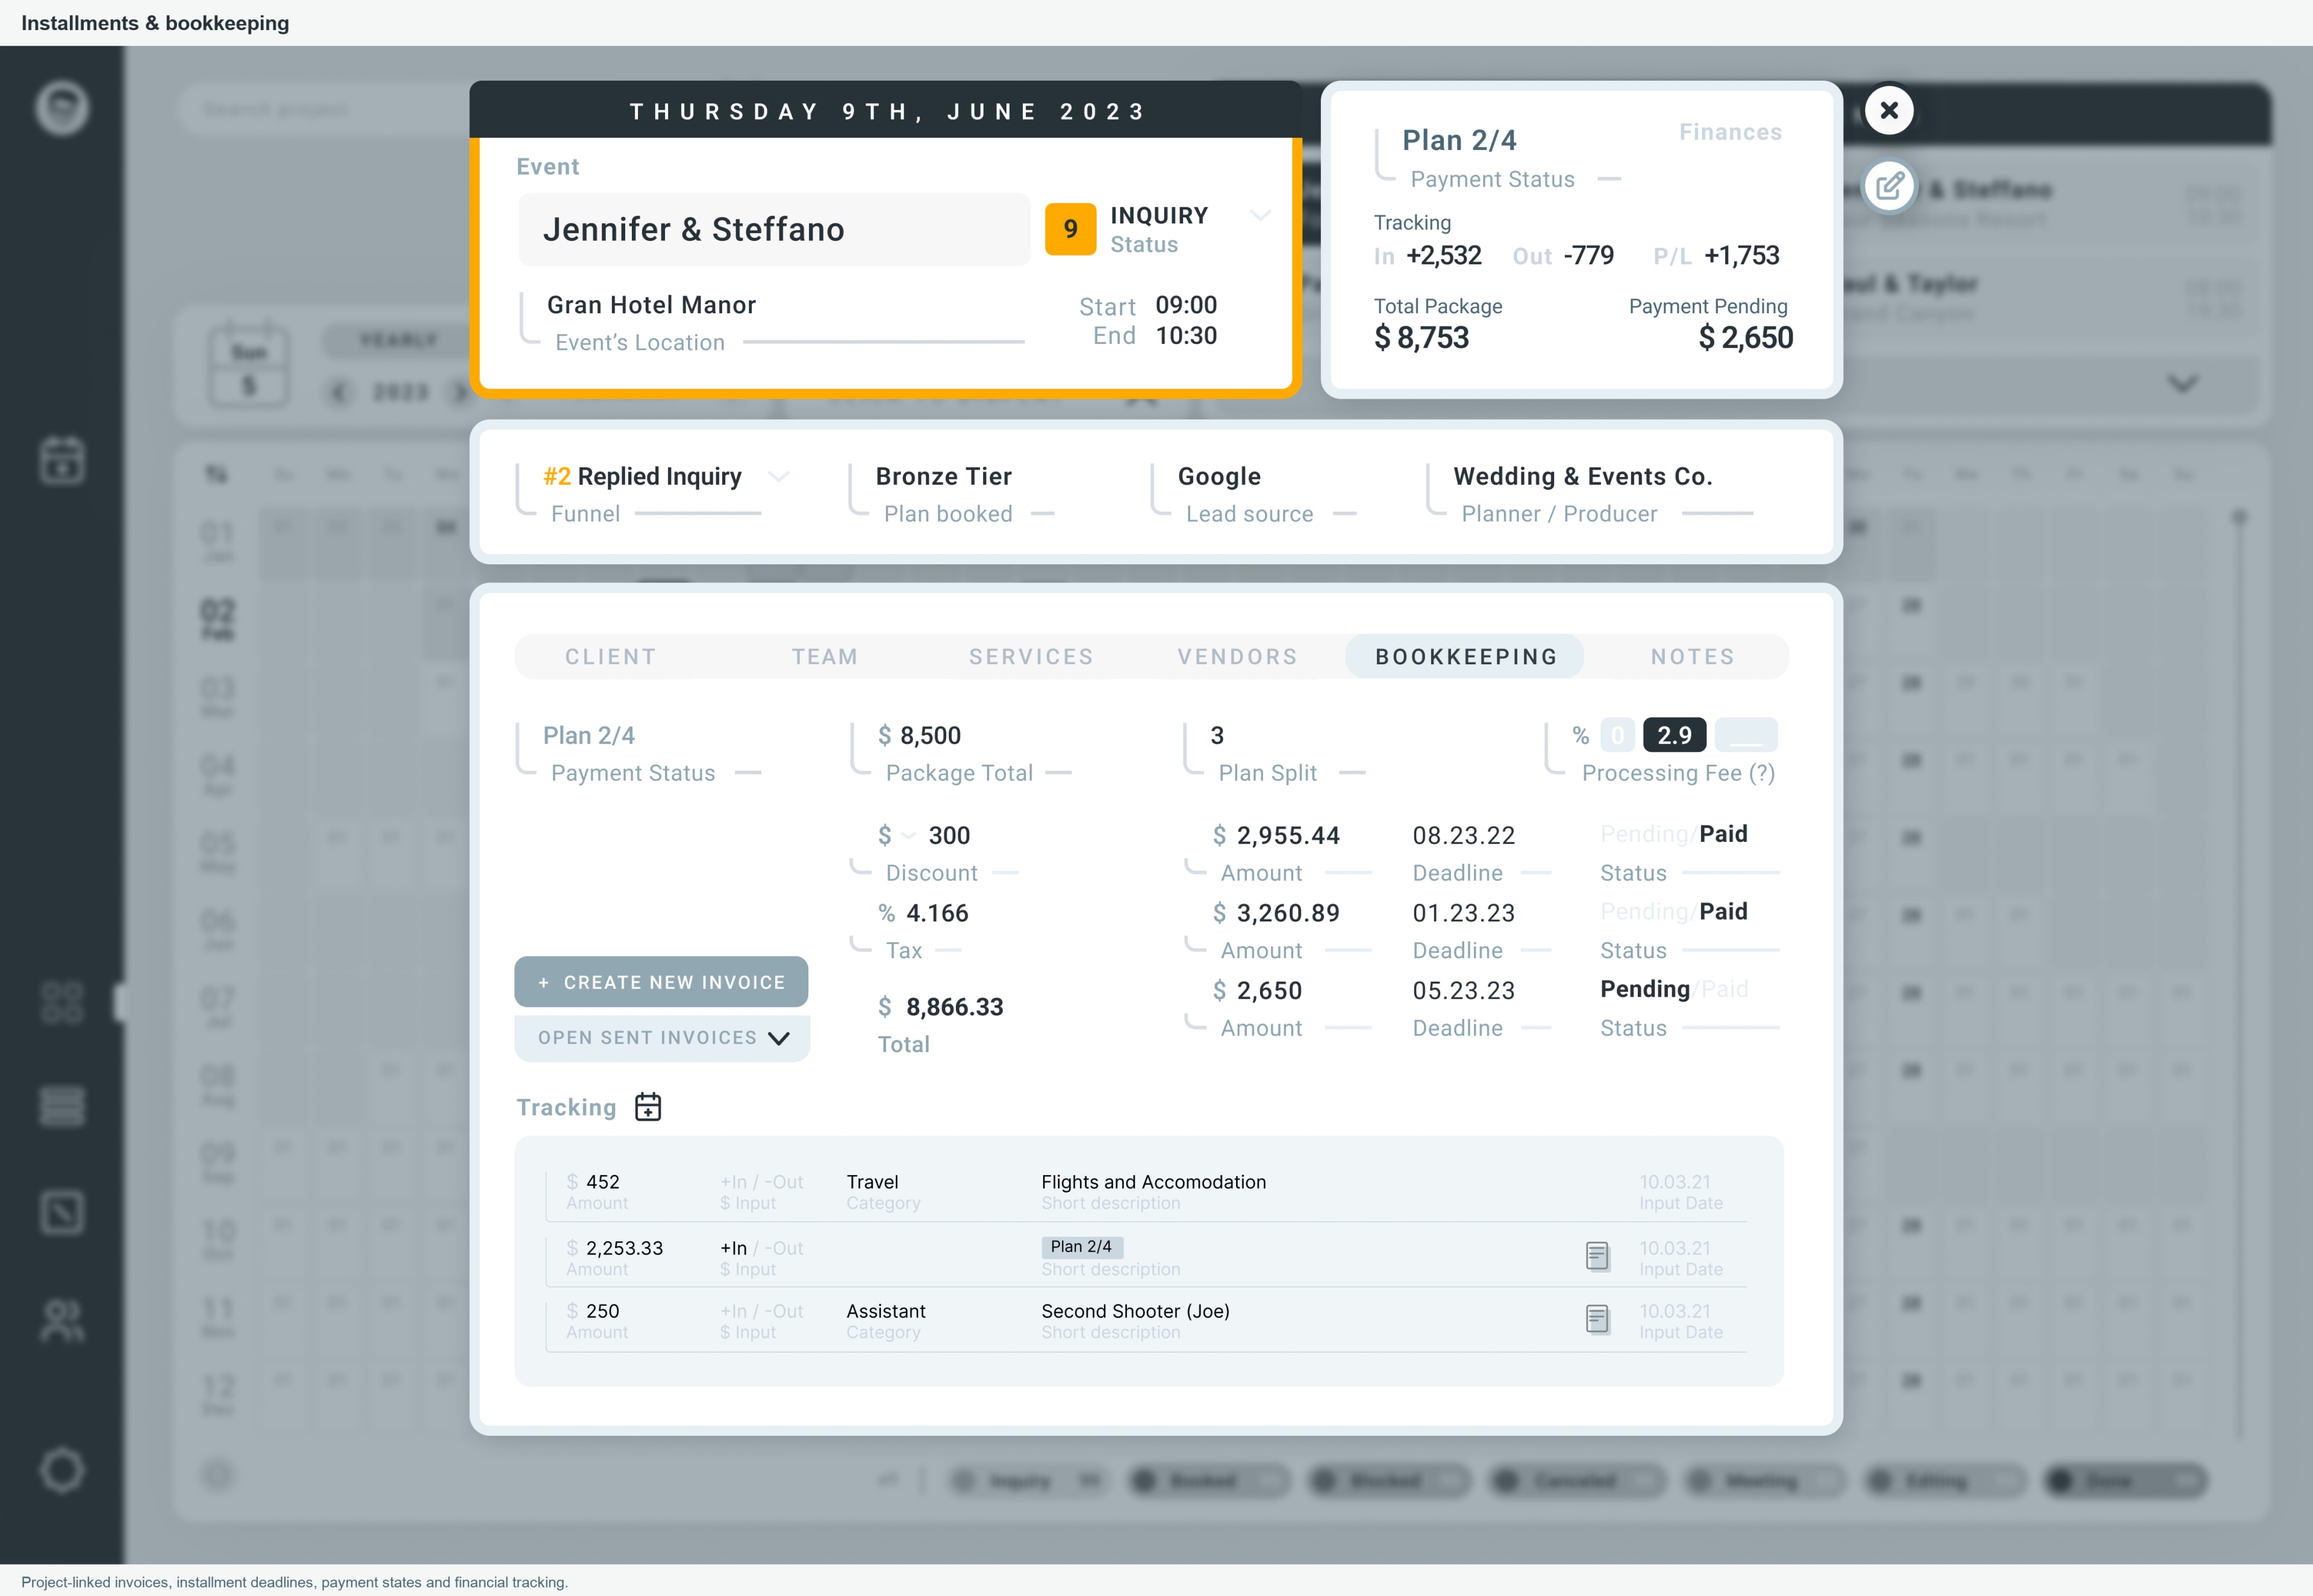Open the list rows icon in sidebar
The height and width of the screenshot is (1596, 2313).
(62, 1106)
